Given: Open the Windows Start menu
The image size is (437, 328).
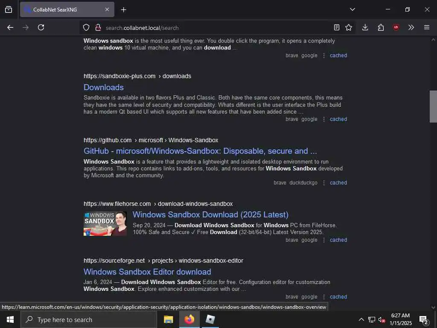Looking at the screenshot, I should tap(10, 319).
